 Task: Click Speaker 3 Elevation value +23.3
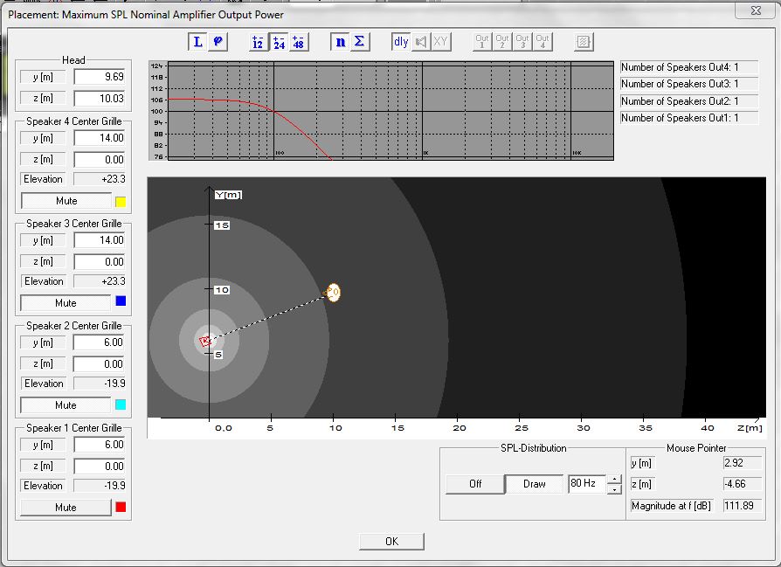[x=100, y=281]
